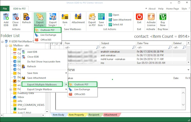Viewport: 191px width, 122px height.
Task: Select Close EDB in context menu
Action: point(44,57)
